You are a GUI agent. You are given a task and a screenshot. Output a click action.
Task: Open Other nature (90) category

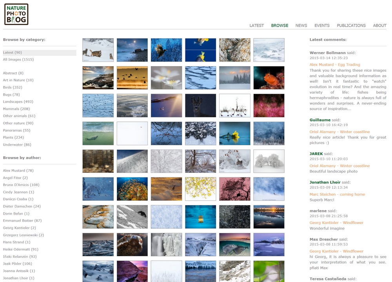click(x=18, y=123)
